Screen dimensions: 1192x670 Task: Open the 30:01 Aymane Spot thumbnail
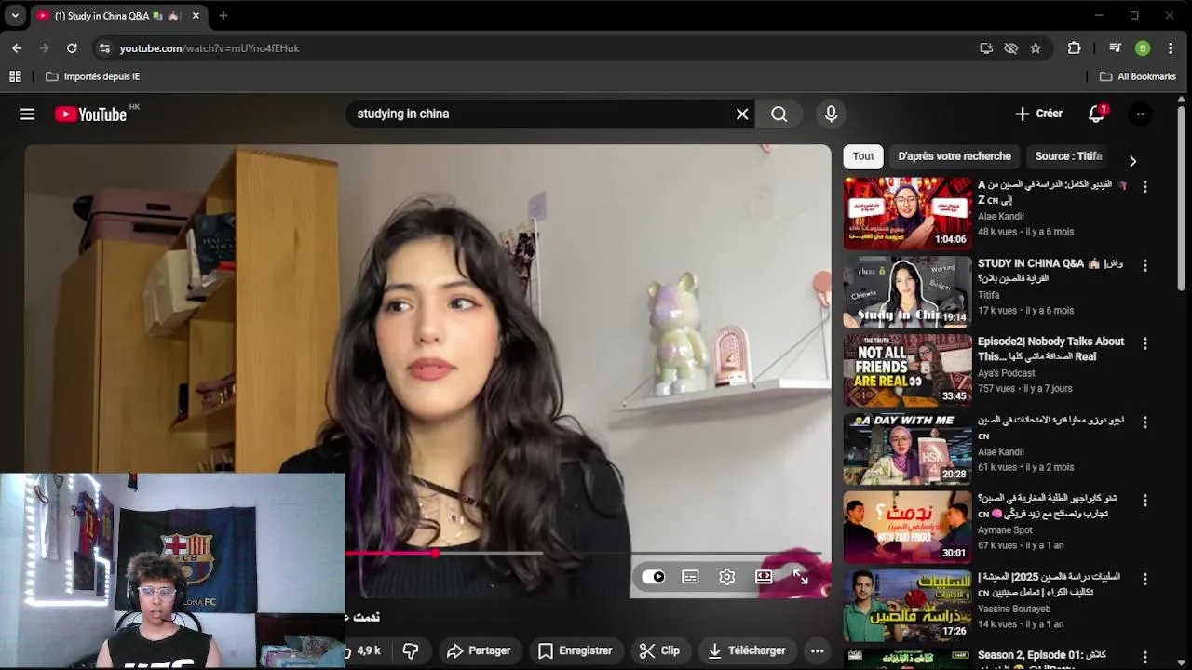[x=907, y=528]
